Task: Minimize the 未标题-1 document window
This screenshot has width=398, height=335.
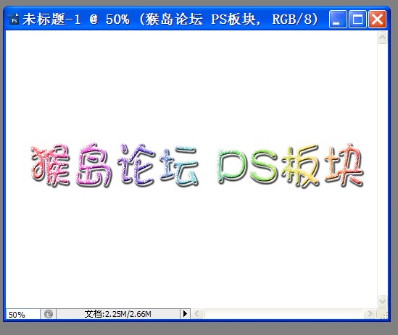Action: click(x=338, y=20)
